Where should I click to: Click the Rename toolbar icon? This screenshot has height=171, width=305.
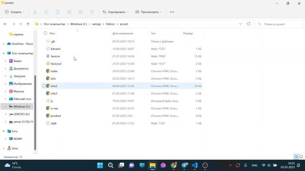click(69, 12)
